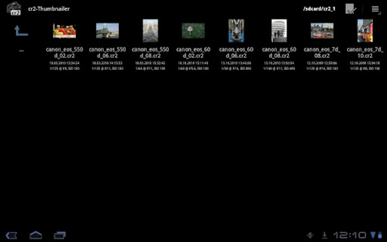Screen dimensions: 387x242
Task: Select the file name canon_eos_7d_08.cr2
Action: (x=322, y=52)
